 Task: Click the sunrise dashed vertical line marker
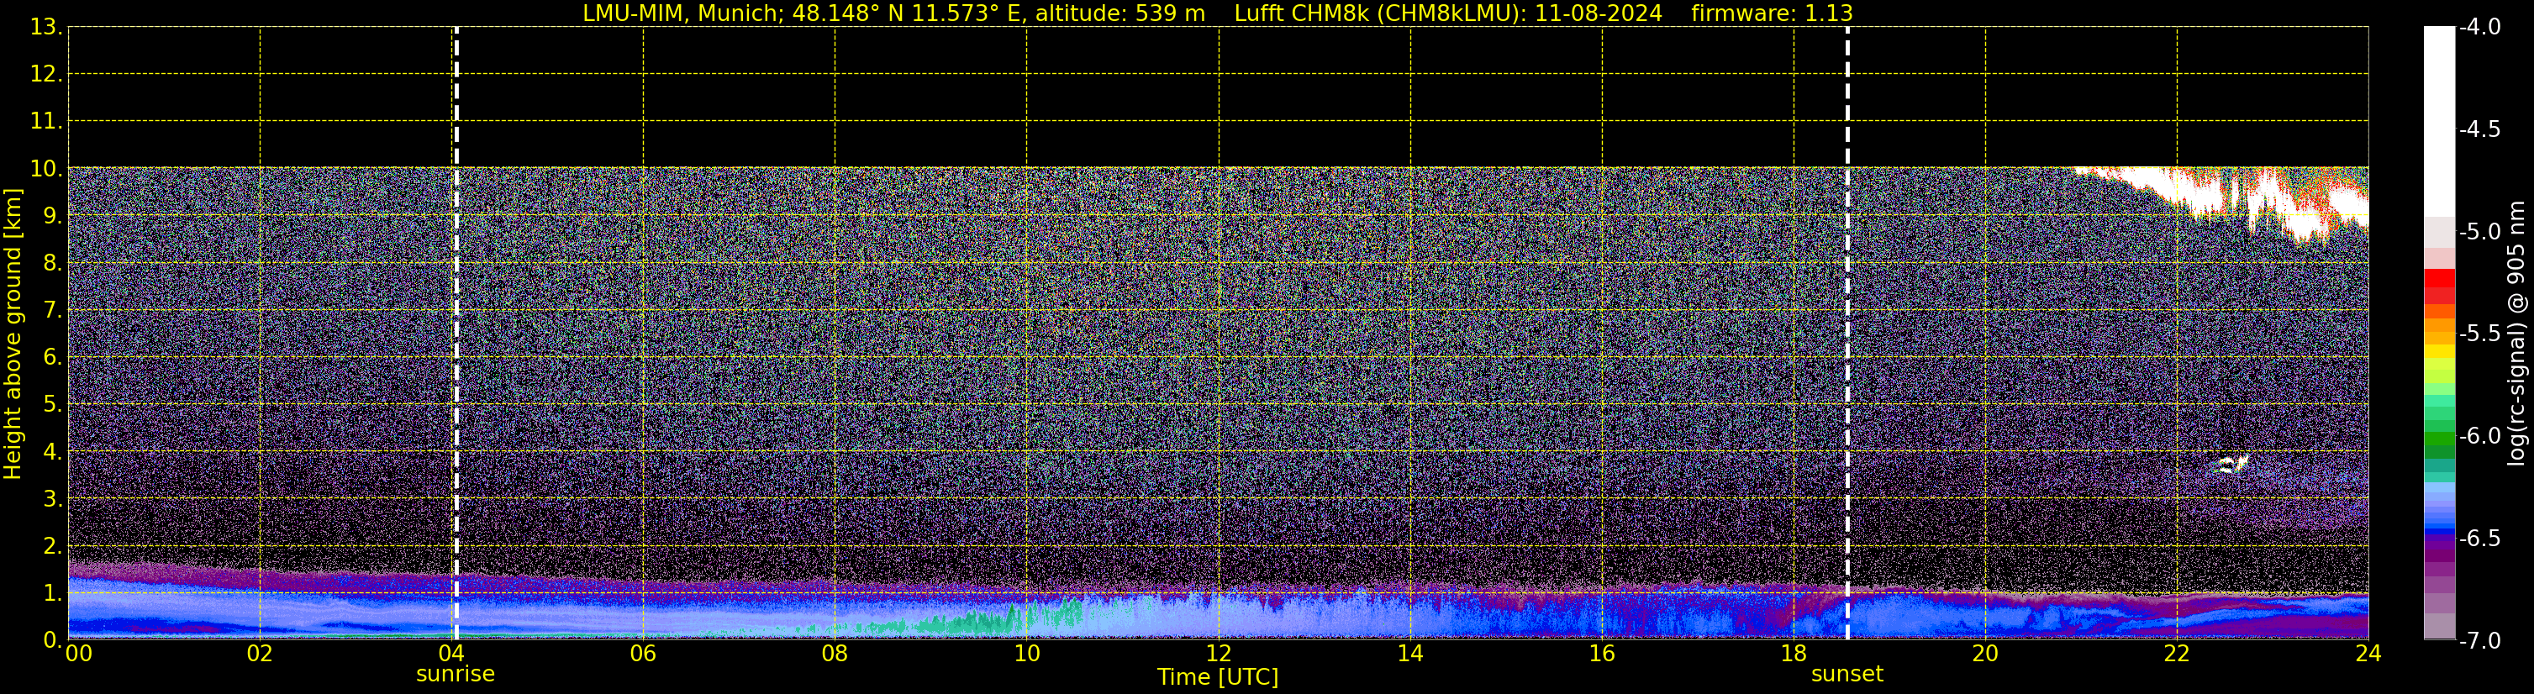click(x=456, y=334)
